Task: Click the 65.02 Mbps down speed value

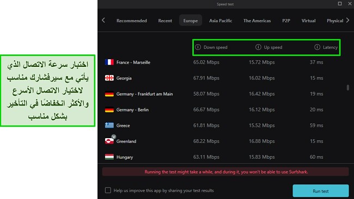Action: point(206,62)
